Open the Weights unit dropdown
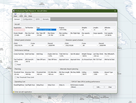Screen dimensions: 136x103 pyautogui.click(x=92, y=30)
